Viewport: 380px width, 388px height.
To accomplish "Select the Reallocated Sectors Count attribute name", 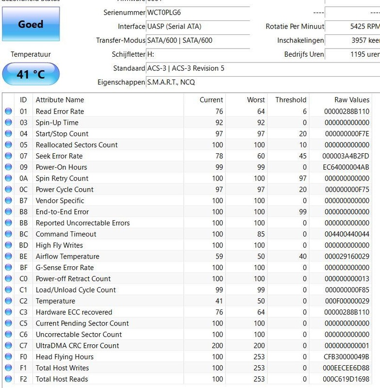I will 77,145.
